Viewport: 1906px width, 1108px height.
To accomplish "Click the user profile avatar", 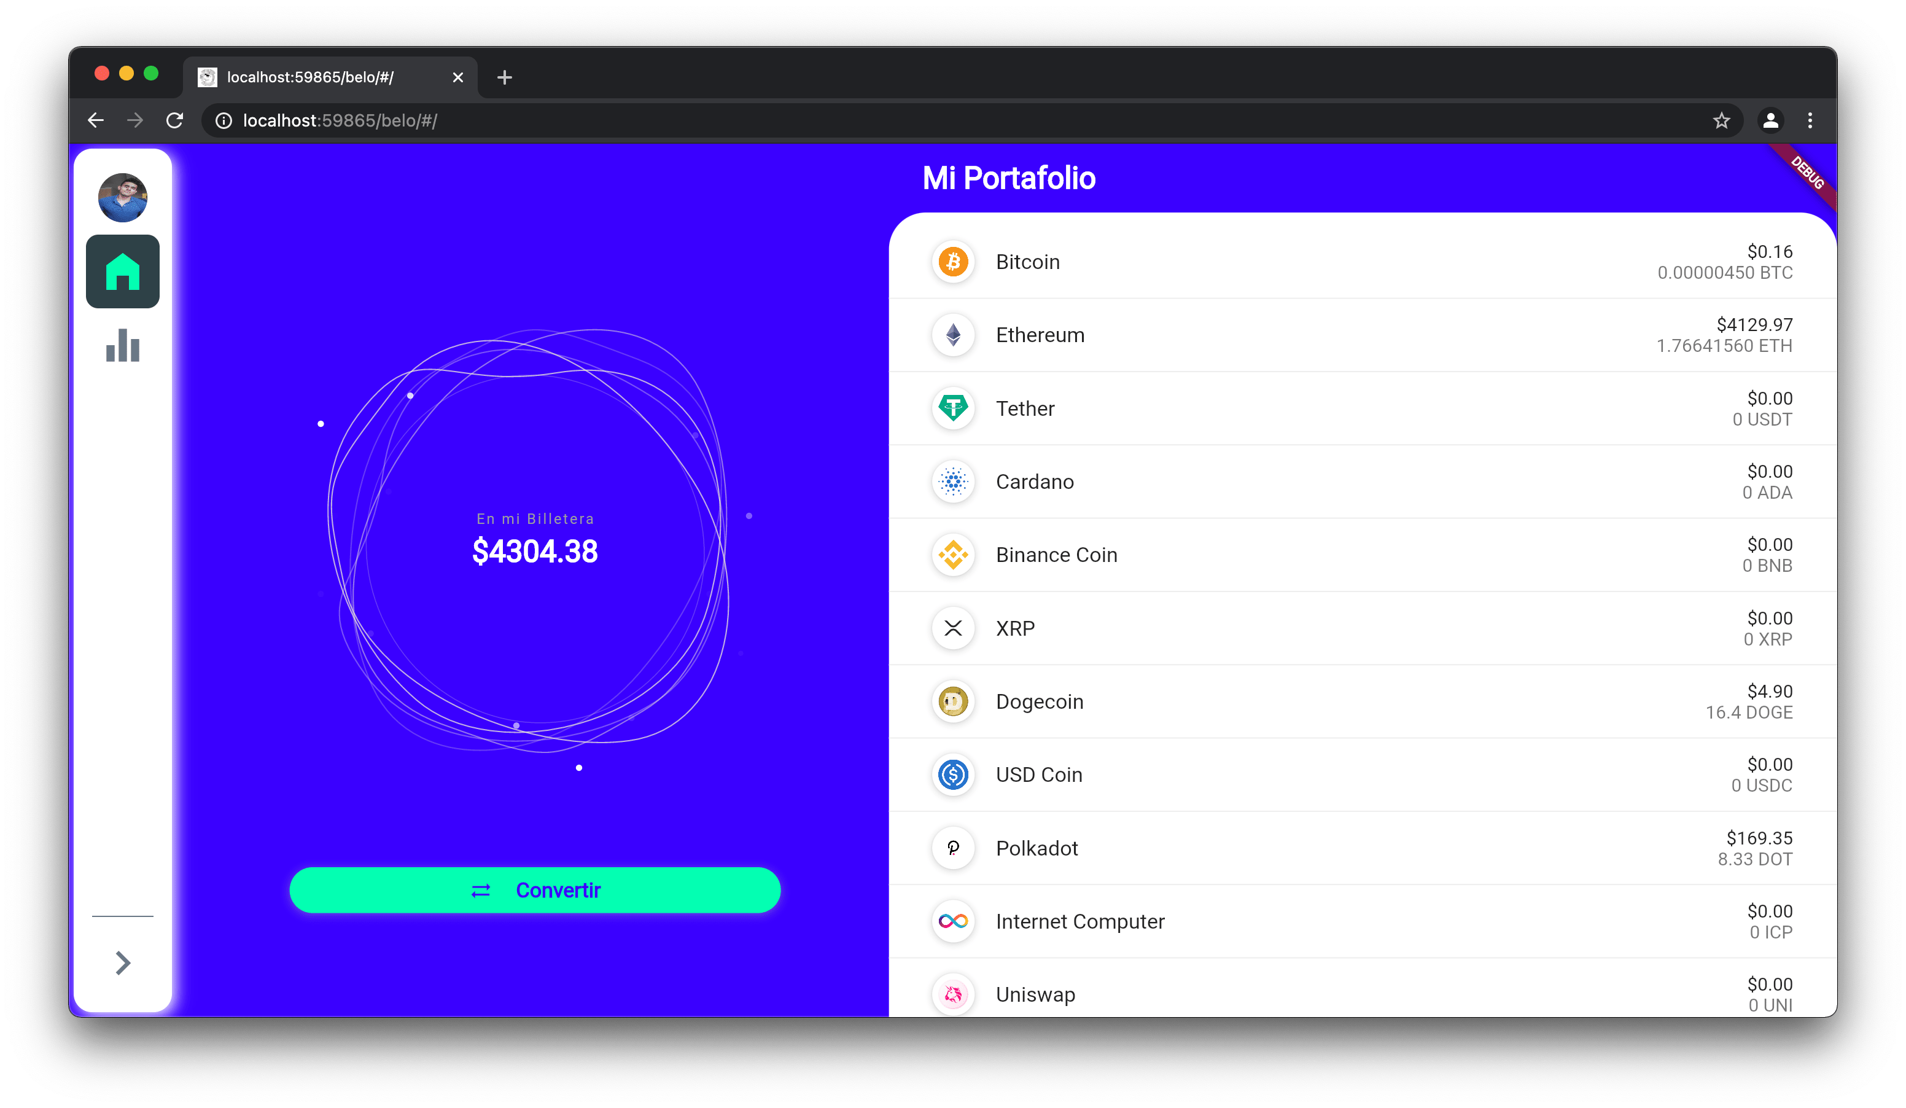I will point(123,197).
